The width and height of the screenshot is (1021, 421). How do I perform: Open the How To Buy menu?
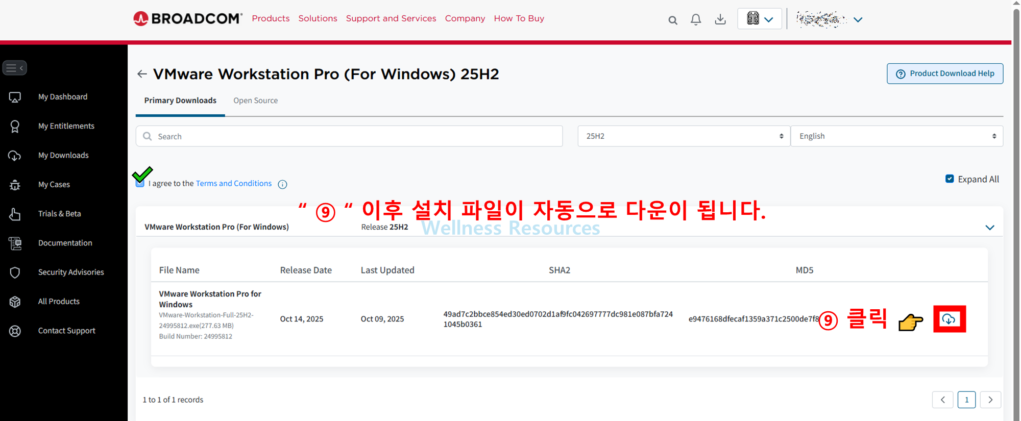[x=519, y=18]
